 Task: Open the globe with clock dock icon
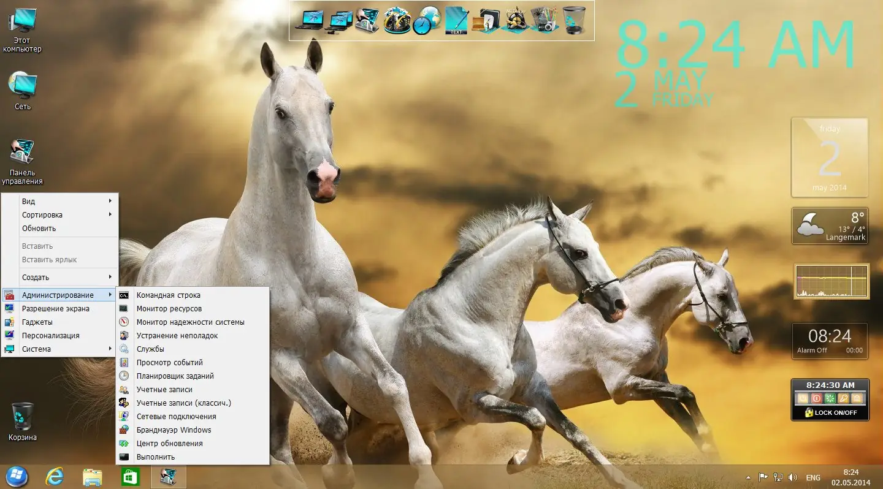(x=426, y=20)
